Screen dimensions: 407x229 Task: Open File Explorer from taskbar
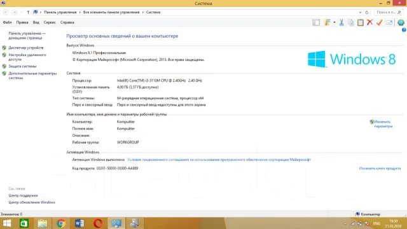(43, 223)
